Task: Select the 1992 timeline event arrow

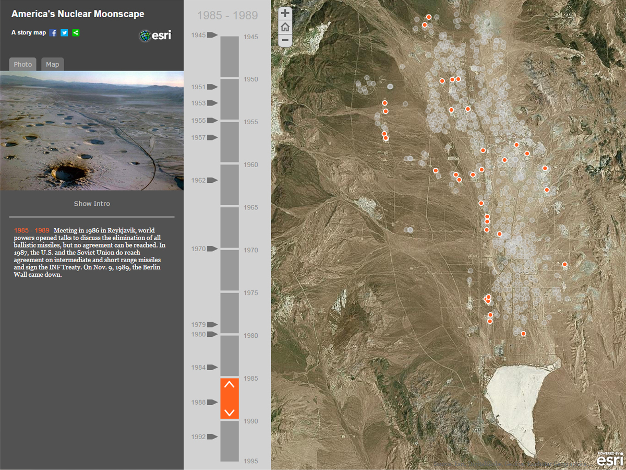Action: (x=212, y=437)
